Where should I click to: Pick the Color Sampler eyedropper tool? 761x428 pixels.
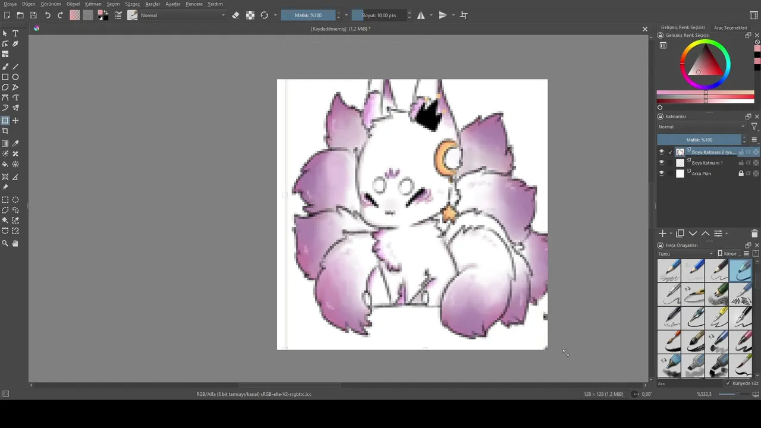point(15,143)
